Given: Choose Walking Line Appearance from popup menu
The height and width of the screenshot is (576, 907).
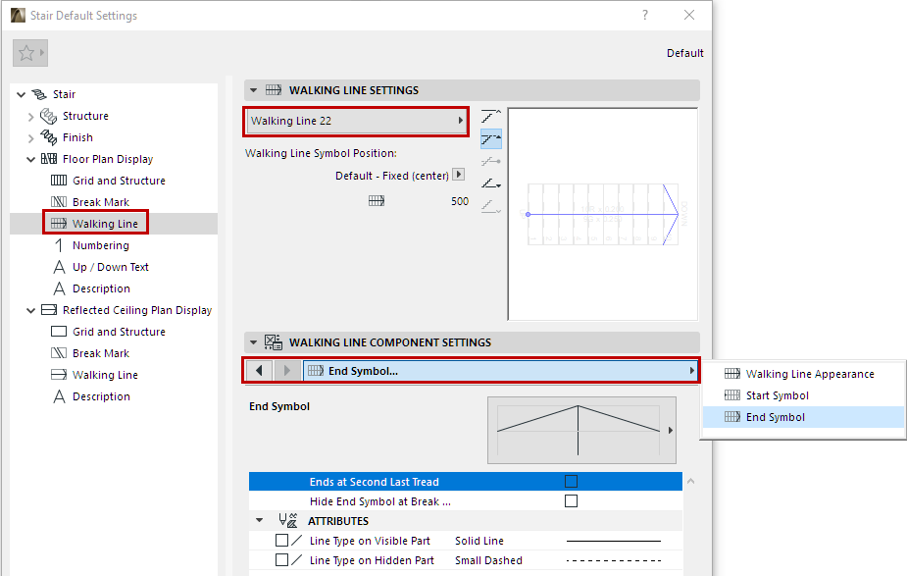Looking at the screenshot, I should tap(803, 374).
